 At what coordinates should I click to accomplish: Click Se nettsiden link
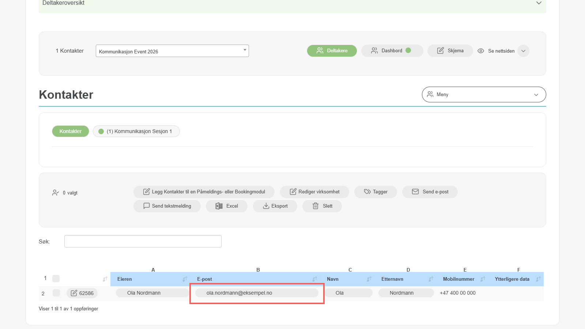501,51
